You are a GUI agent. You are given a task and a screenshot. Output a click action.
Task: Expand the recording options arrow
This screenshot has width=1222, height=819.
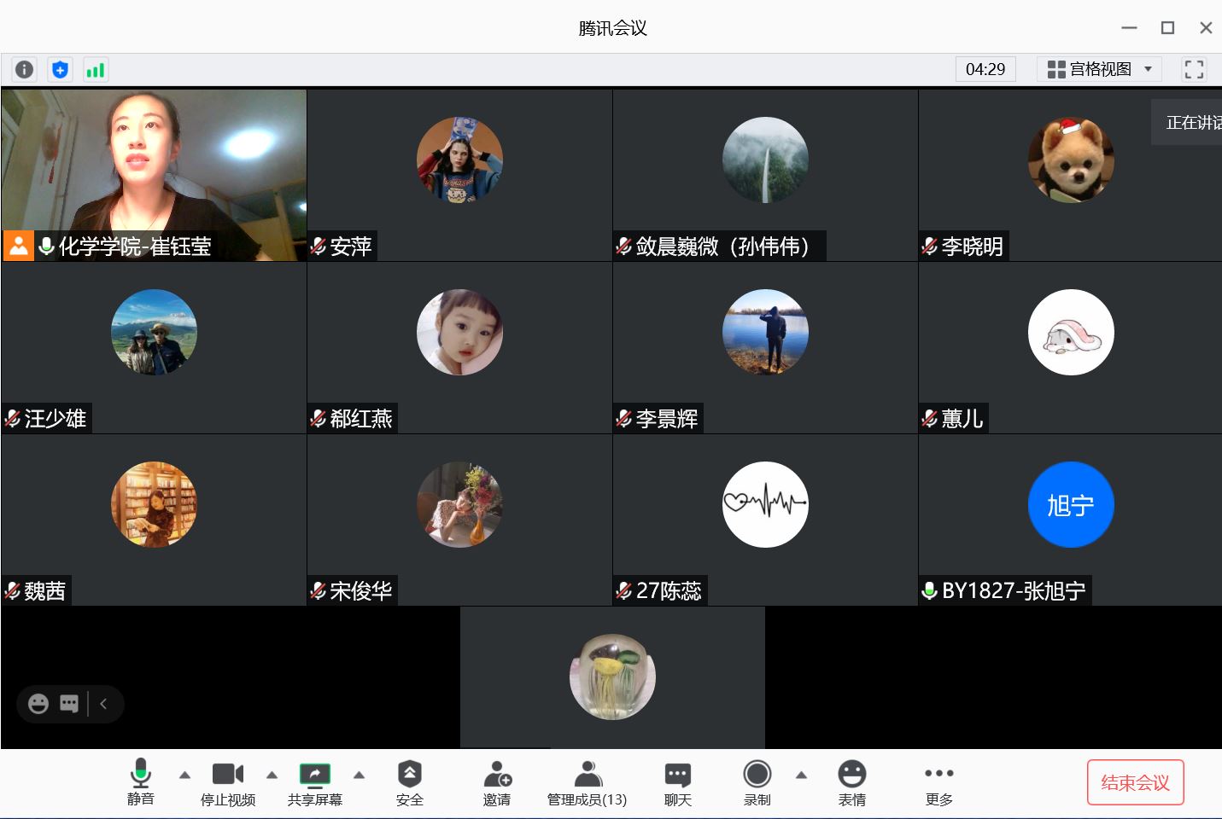801,775
